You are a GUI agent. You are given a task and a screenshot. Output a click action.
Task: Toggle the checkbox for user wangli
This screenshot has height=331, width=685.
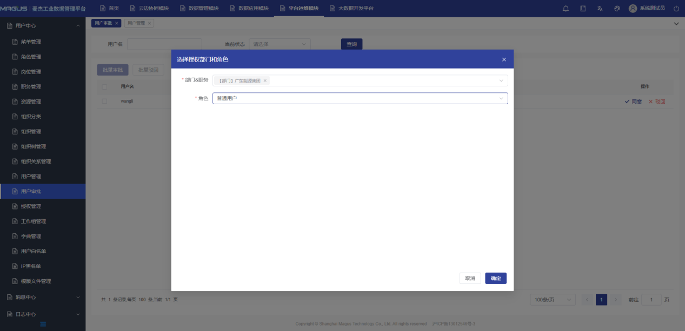click(x=104, y=101)
